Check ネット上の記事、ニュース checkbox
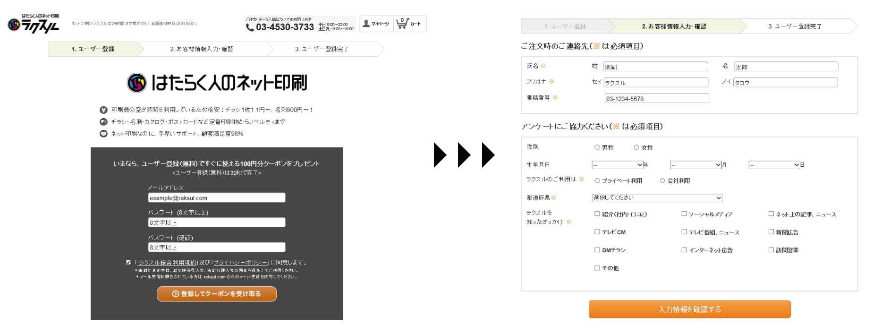This screenshot has height=335, width=890. [771, 214]
